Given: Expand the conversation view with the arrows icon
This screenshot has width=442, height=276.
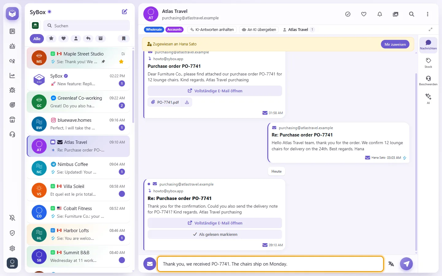Looking at the screenshot, I should pyautogui.click(x=430, y=29).
